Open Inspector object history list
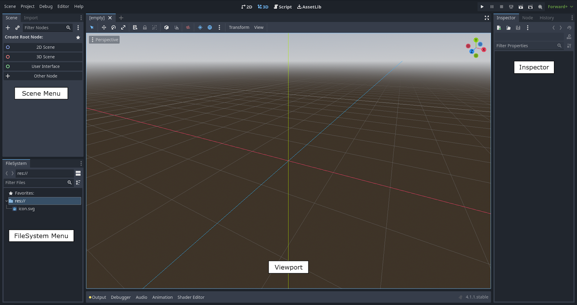This screenshot has height=305, width=577. point(569,28)
